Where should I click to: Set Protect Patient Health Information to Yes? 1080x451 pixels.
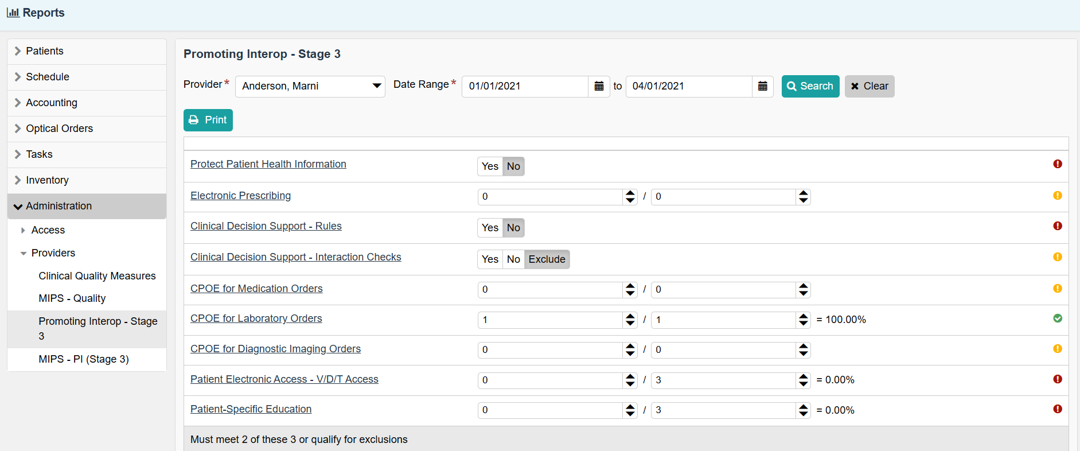point(490,166)
